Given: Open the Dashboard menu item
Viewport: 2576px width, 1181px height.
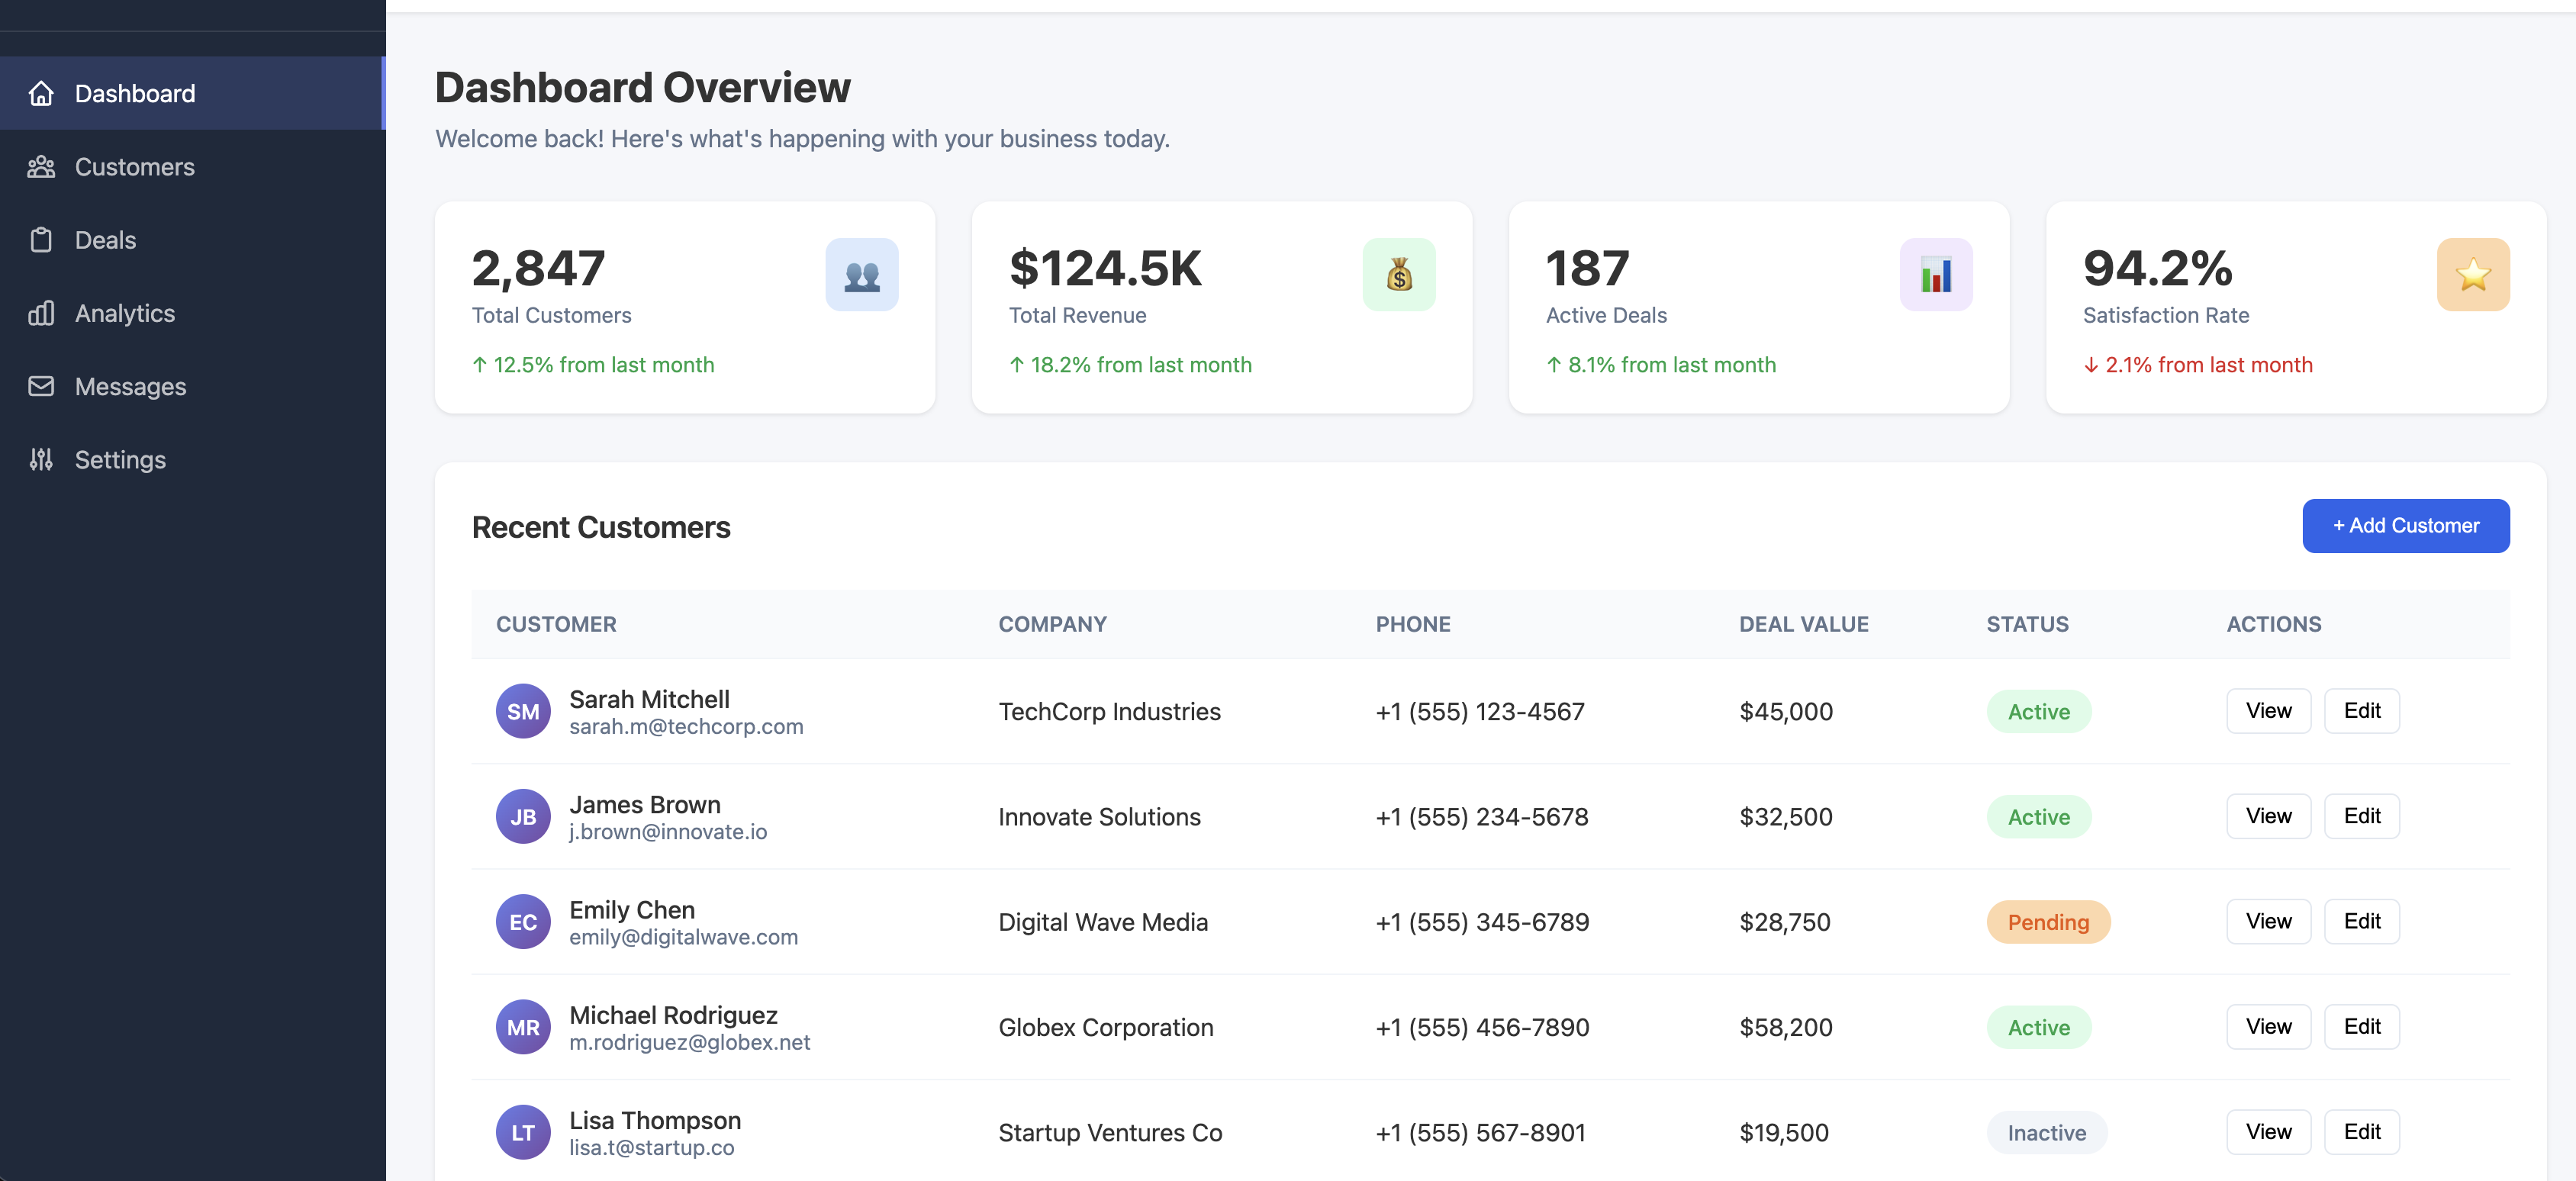Looking at the screenshot, I should [x=192, y=93].
